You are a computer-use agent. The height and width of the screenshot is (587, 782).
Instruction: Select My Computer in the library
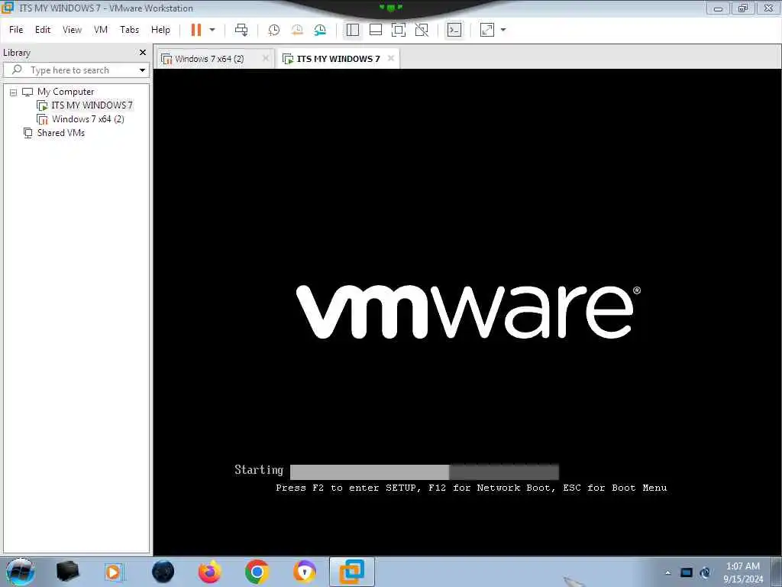tap(66, 92)
